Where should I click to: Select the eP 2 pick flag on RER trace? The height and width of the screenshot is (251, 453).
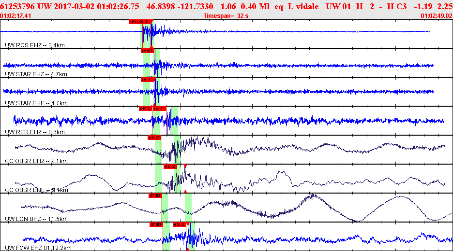point(145,109)
